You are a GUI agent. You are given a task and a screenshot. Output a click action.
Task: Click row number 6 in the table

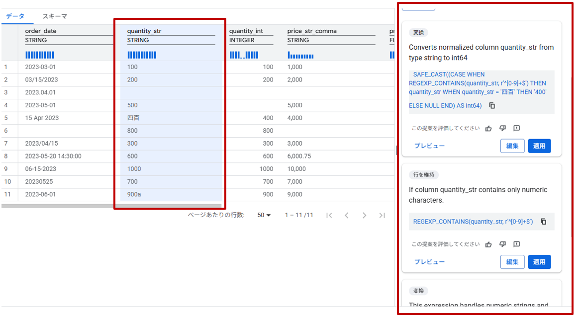(6, 131)
